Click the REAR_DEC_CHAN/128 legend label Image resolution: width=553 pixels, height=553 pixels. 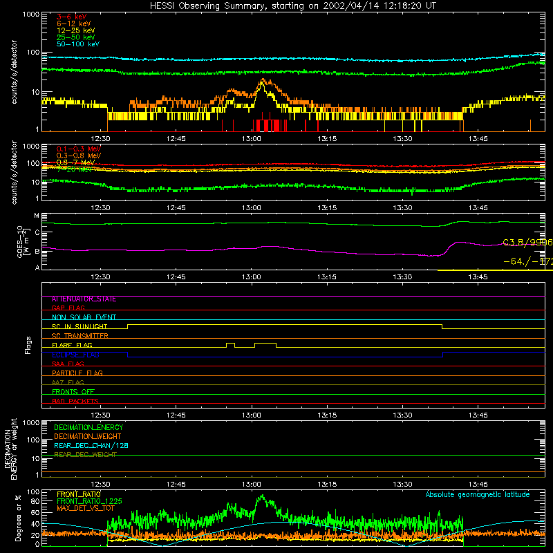point(91,445)
